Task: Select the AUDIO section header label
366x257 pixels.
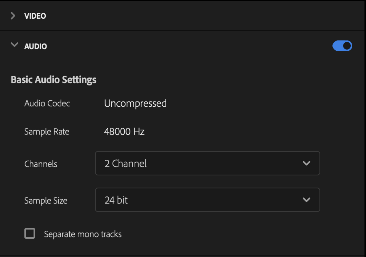Action: (x=35, y=46)
